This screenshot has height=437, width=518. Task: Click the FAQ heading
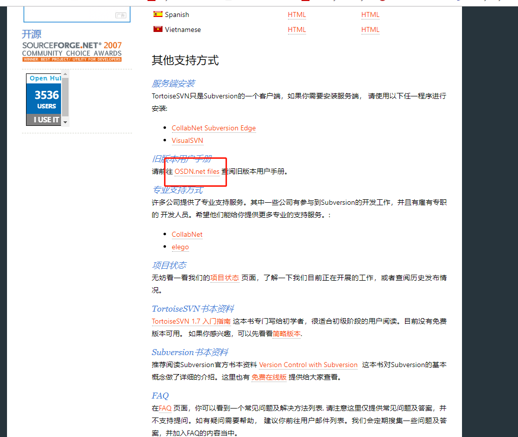(x=160, y=396)
